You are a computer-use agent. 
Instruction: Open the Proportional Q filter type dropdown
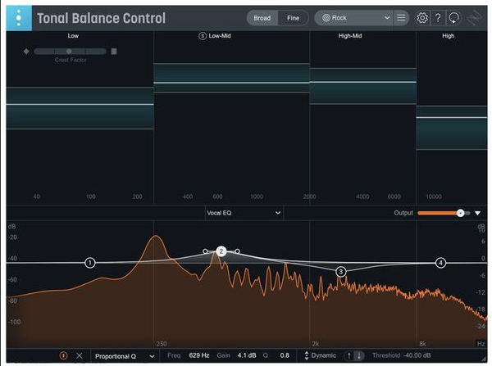(x=125, y=356)
